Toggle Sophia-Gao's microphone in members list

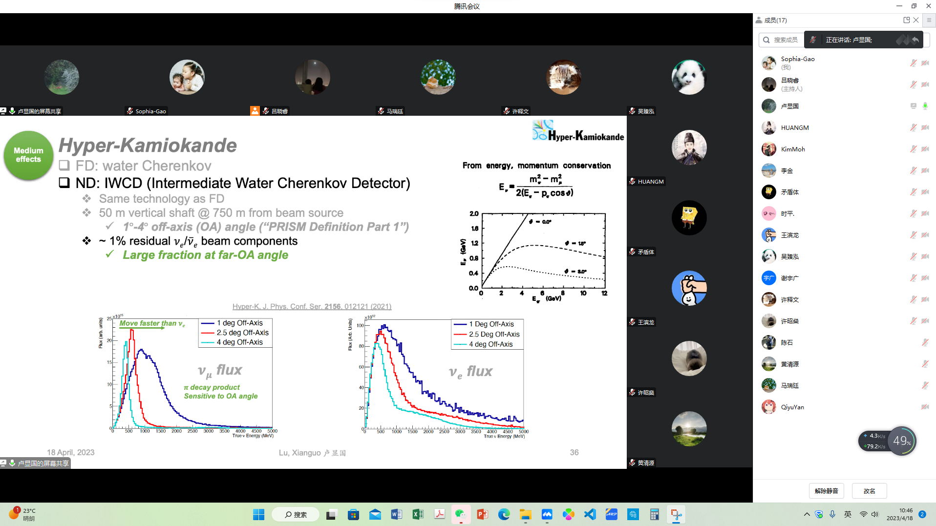[913, 63]
